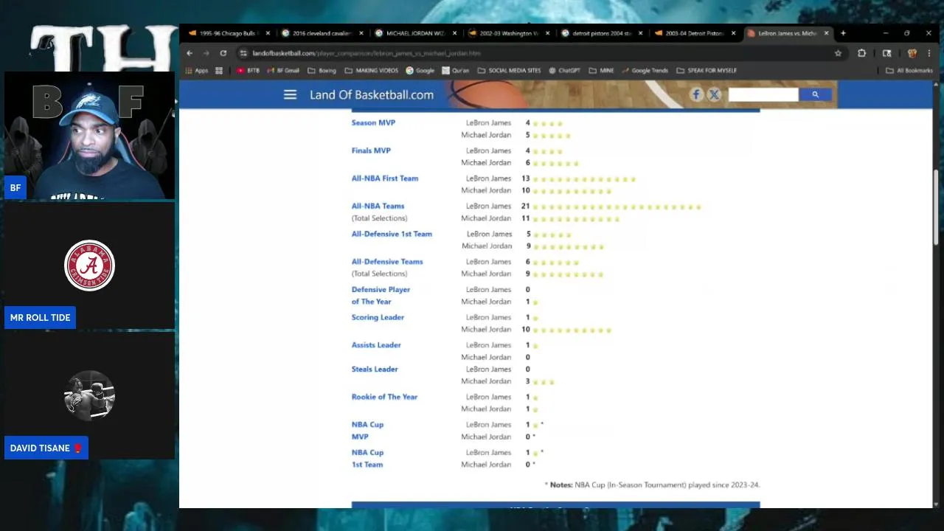
Task: Open the Google Trends bookmark
Action: (645, 71)
